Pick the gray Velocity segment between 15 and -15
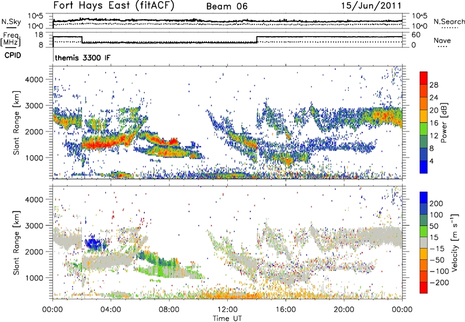The width and height of the screenshot is (465, 322). pyautogui.click(x=424, y=242)
